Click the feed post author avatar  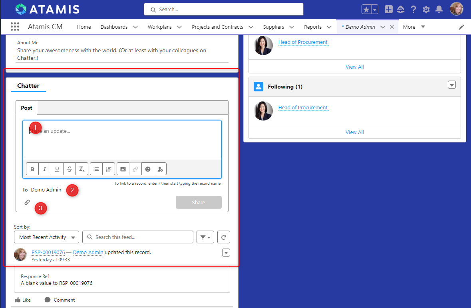point(20,255)
